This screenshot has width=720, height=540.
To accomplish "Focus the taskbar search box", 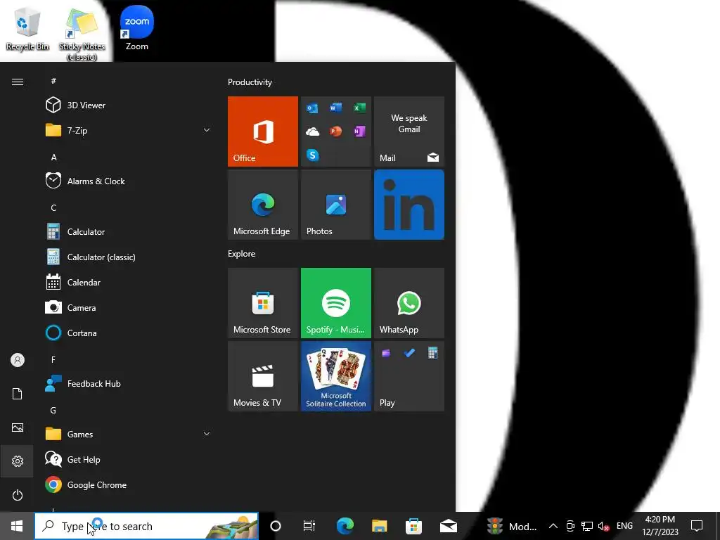I will tap(146, 526).
